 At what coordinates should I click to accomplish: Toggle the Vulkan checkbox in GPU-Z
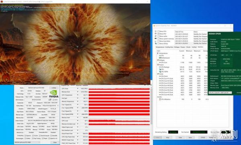pos(25,139)
